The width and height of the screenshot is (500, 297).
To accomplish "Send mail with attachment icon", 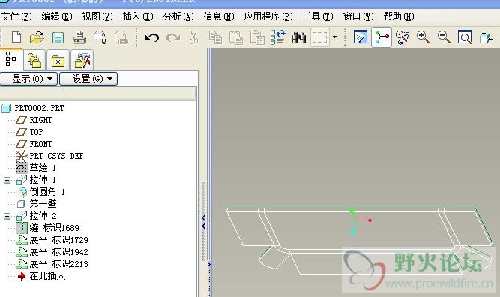I will pyautogui.click(x=100, y=37).
